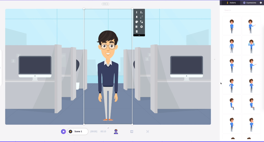Click the Search field in the actions panel

(x=242, y=10)
